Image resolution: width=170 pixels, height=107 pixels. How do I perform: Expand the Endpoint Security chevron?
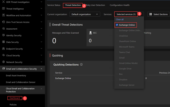[41, 49]
